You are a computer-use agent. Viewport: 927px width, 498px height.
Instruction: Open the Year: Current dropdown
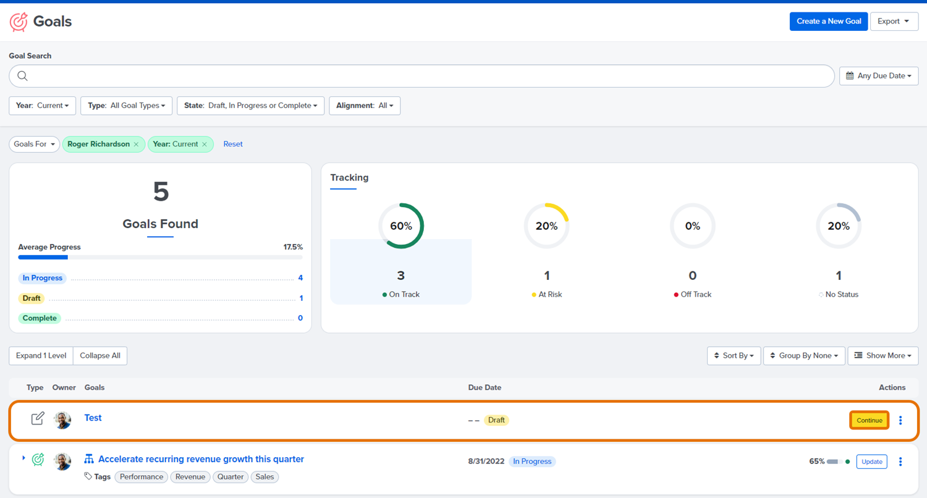point(42,106)
